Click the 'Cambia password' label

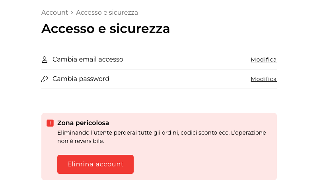click(81, 79)
